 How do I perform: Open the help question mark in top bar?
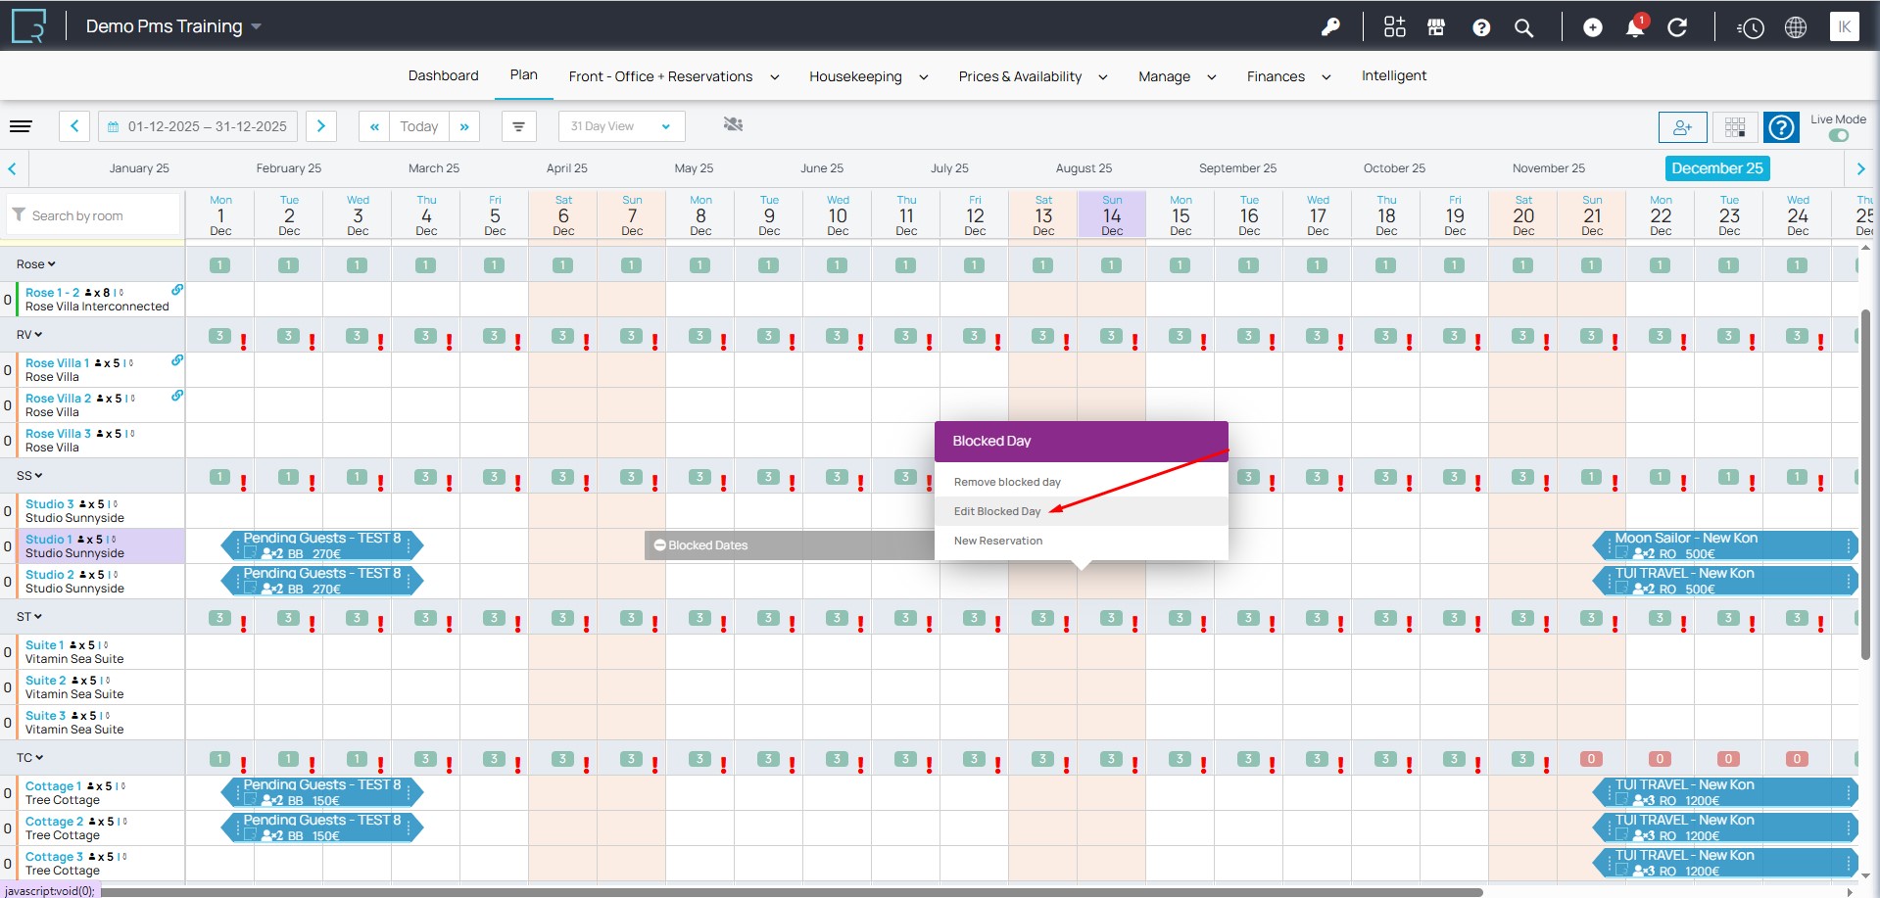[1481, 27]
